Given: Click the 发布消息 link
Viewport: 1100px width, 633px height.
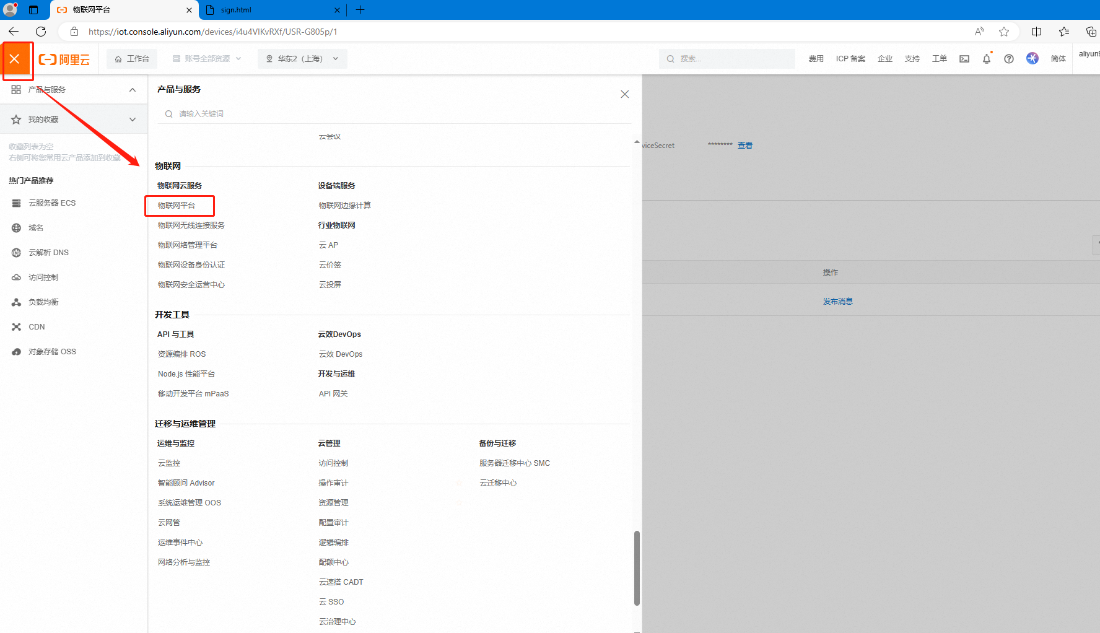Looking at the screenshot, I should click(837, 302).
